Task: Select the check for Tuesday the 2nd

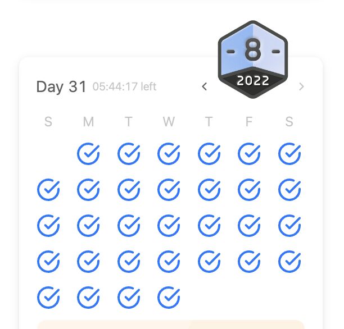Action: click(129, 154)
